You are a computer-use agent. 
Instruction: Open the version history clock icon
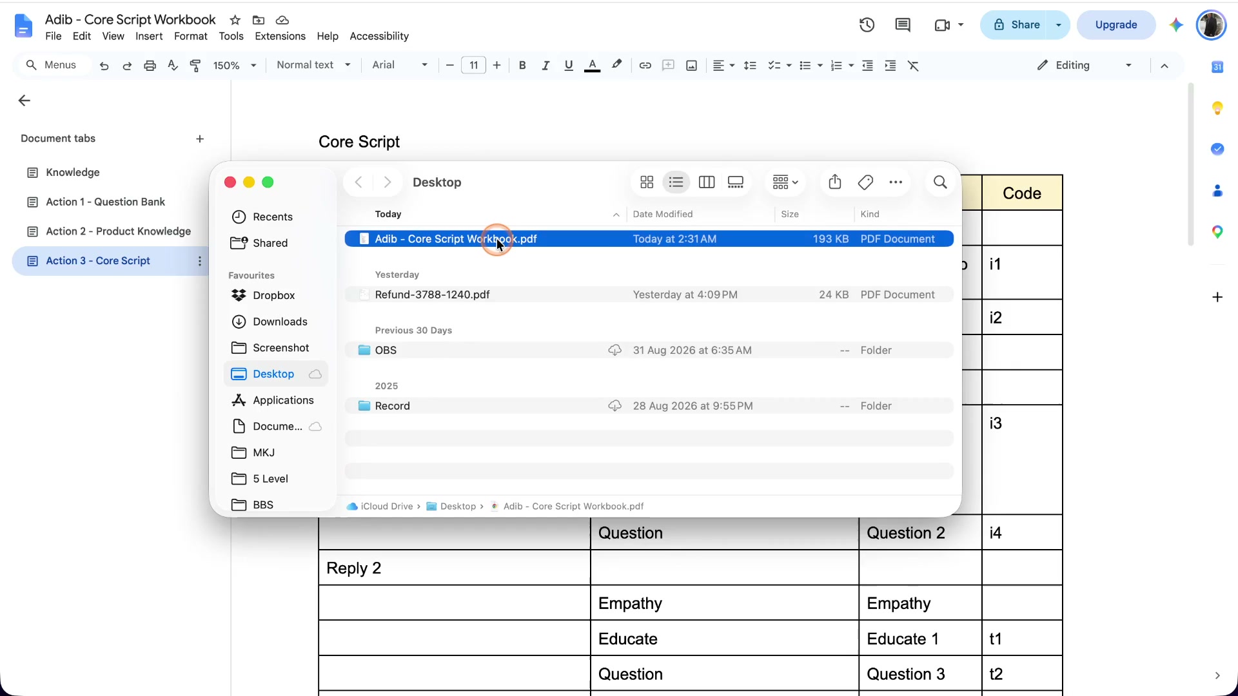coord(867,25)
